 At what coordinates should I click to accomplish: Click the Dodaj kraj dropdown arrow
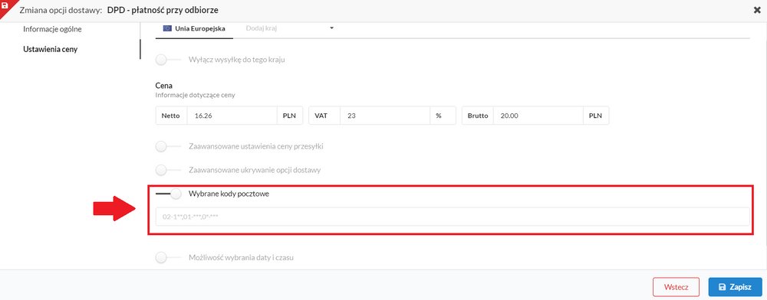coord(331,28)
